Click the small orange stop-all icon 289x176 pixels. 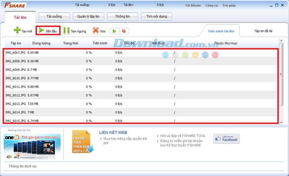(124, 31)
